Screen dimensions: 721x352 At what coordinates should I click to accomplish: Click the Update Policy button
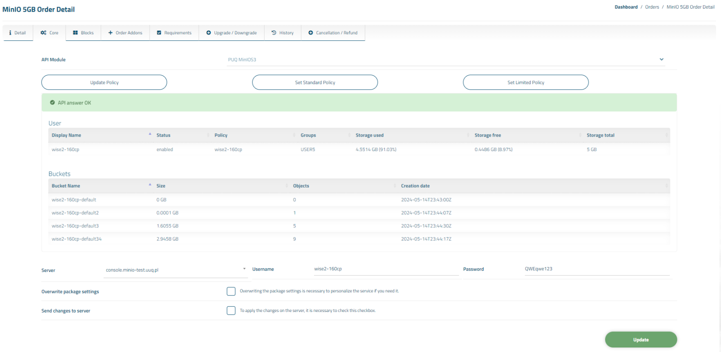pyautogui.click(x=104, y=82)
